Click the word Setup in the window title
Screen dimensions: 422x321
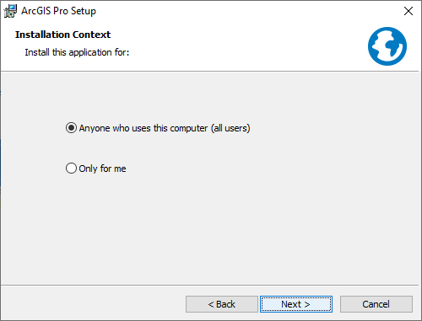84,12
